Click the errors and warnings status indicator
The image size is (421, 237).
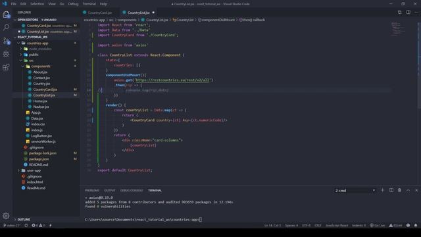(x=38, y=225)
